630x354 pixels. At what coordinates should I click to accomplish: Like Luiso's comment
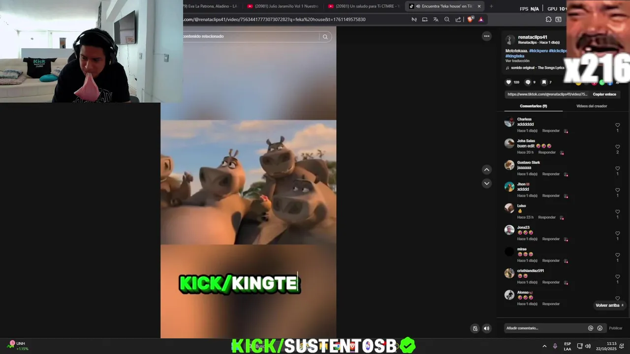[618, 212]
